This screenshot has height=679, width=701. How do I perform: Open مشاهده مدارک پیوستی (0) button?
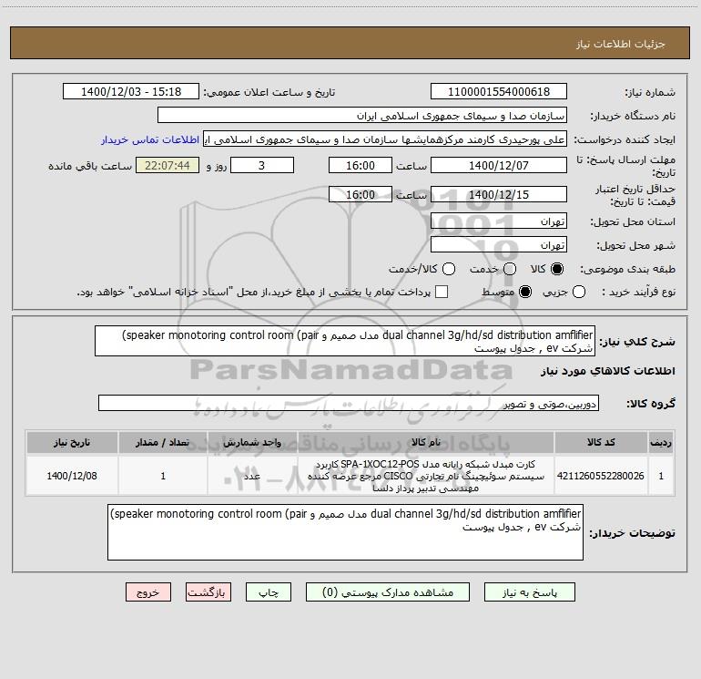pos(388,592)
